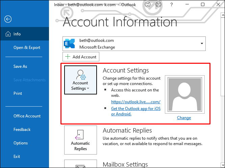This screenshot has height=168, width=225.
Task: Click the Exchange account logo icon
Action: coord(70,44)
